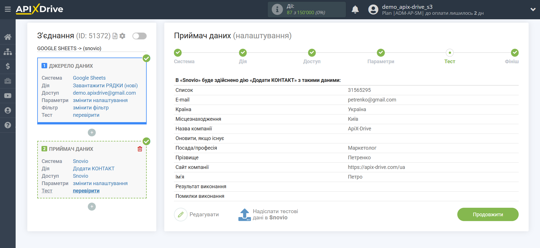This screenshot has width=540, height=248.
Task: Click Тест label in receiver block
Action: coord(47,191)
